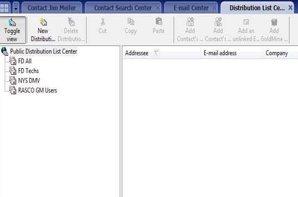Click the Paste clipboard icon
The height and width of the screenshot is (197, 298).
click(159, 22)
